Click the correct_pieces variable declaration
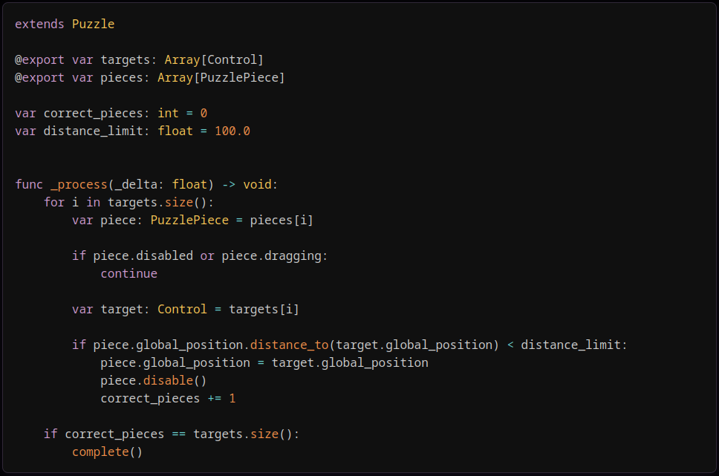Image resolution: width=719 pixels, height=476 pixels. [x=93, y=114]
